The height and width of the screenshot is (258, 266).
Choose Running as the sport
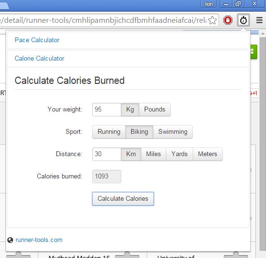coord(109,132)
